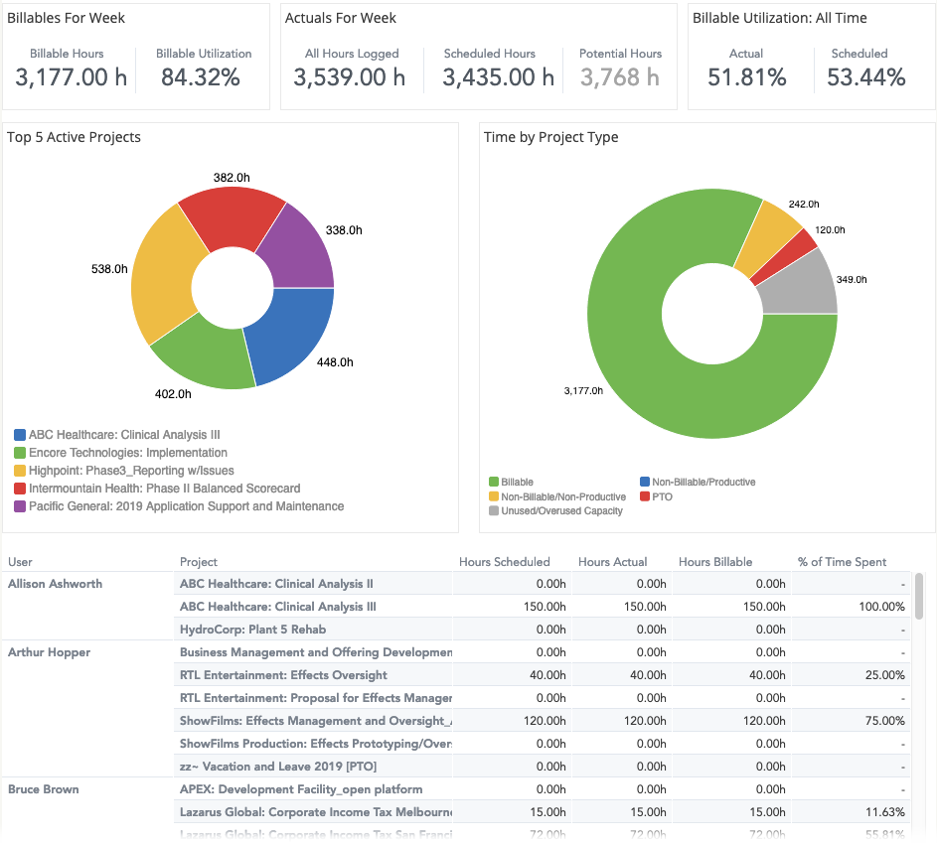Click the 3,435.00 h Scheduled Hours value
Screen dimensions: 937x843
[499, 77]
